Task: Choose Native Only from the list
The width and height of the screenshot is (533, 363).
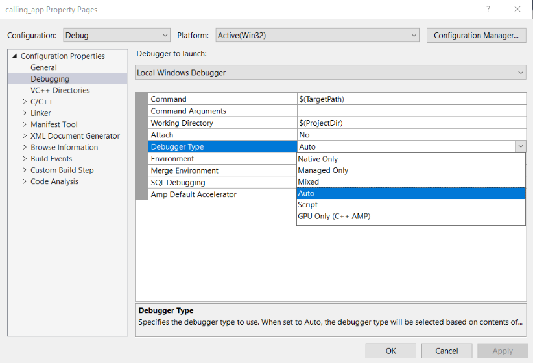Action: (x=411, y=159)
